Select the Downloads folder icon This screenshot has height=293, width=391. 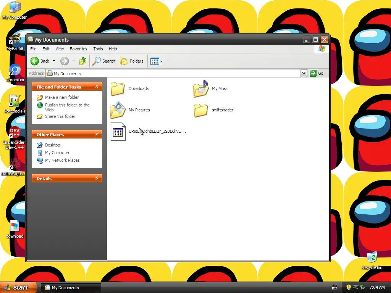118,89
